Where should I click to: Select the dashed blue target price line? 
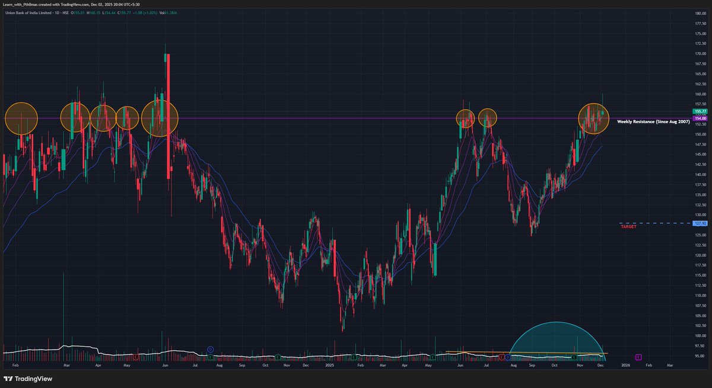(654, 223)
